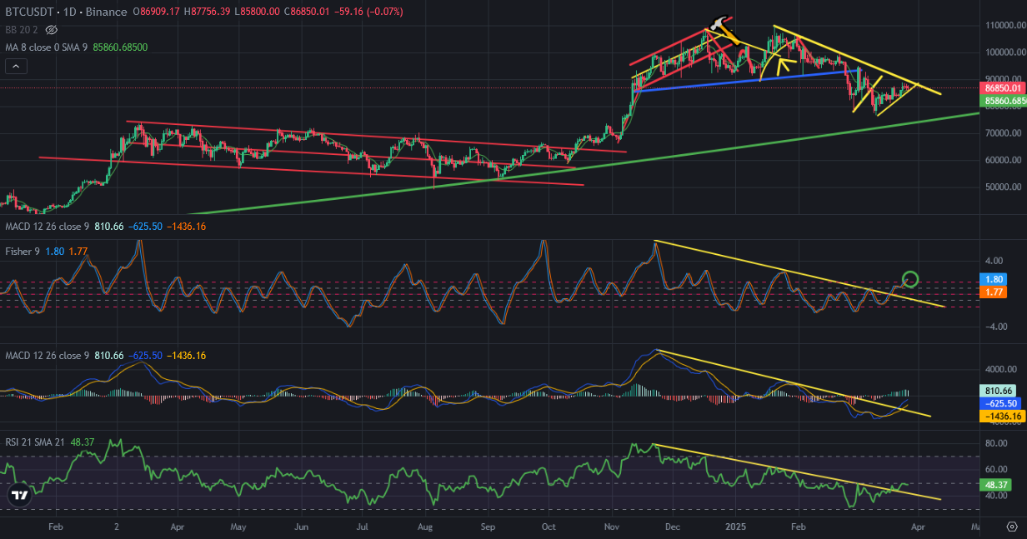Open chart settings via the hexagon gear icon
Image resolution: width=1027 pixels, height=539 pixels.
(x=1012, y=527)
